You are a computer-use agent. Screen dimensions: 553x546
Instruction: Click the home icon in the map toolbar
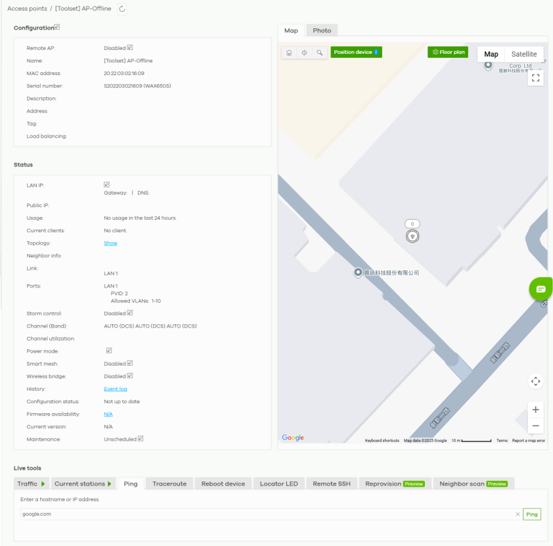pos(289,53)
